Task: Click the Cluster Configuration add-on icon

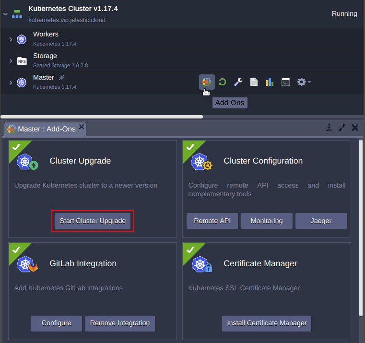Action: 201,162
